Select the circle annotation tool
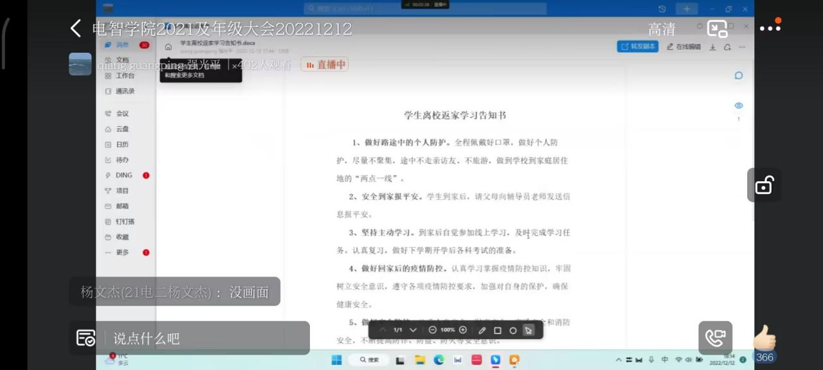The height and width of the screenshot is (370, 823). [513, 330]
